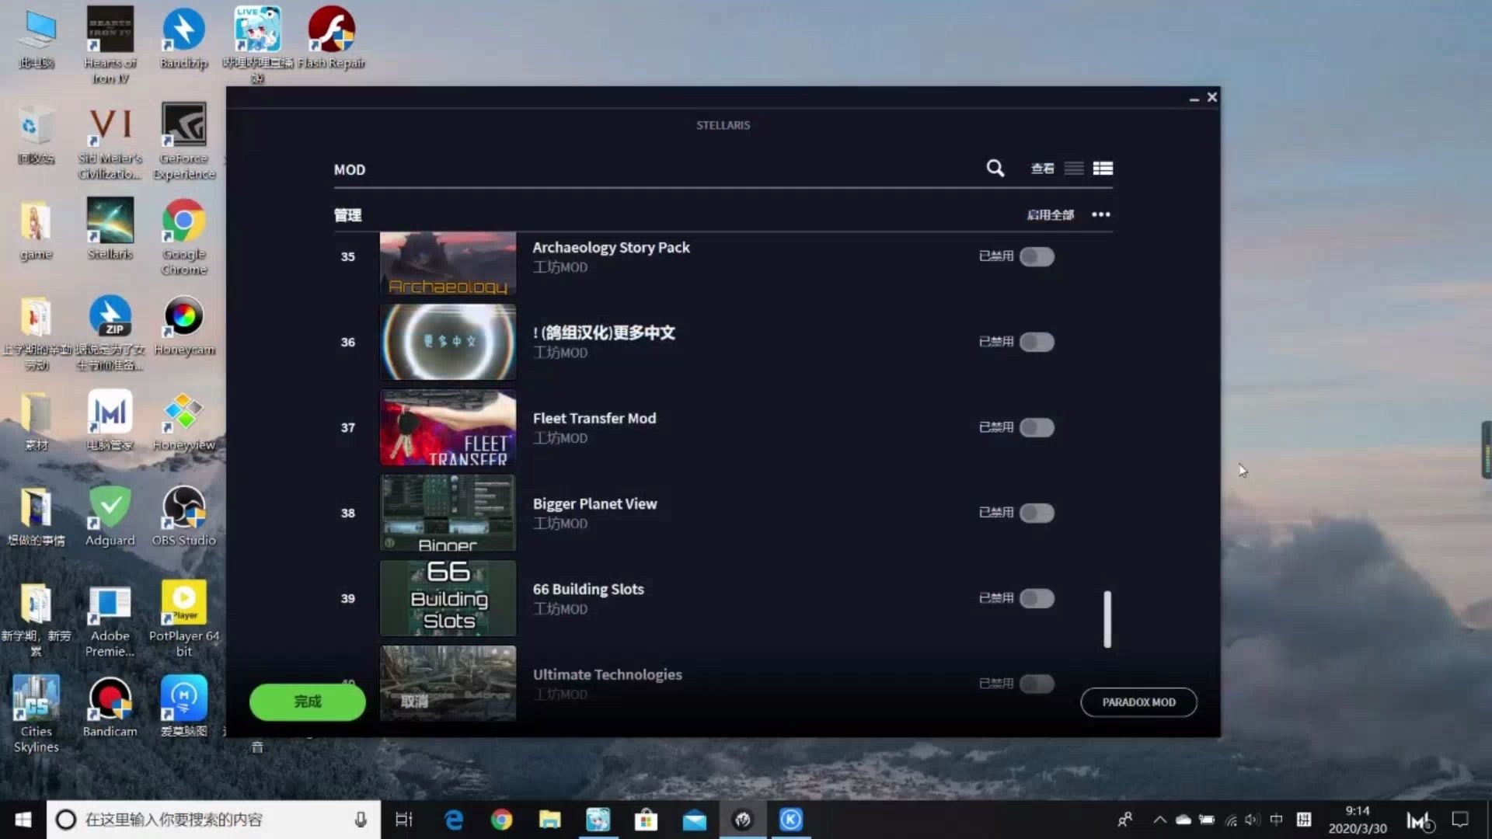This screenshot has height=839, width=1492.
Task: Click the Fleet Transfer Mod title
Action: (594, 418)
